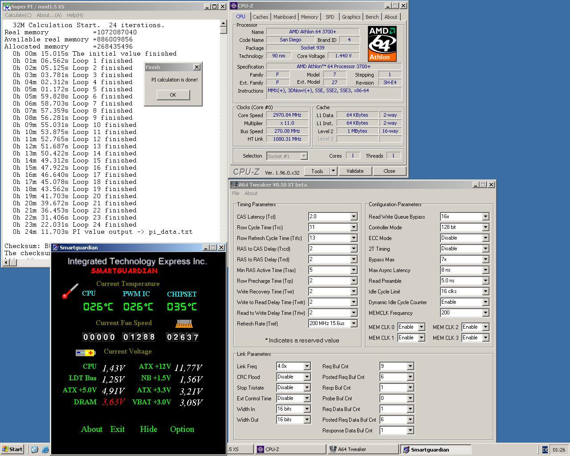The image size is (570, 456).
Task: Expand the 2T Timing dropdown
Action: tap(485, 249)
